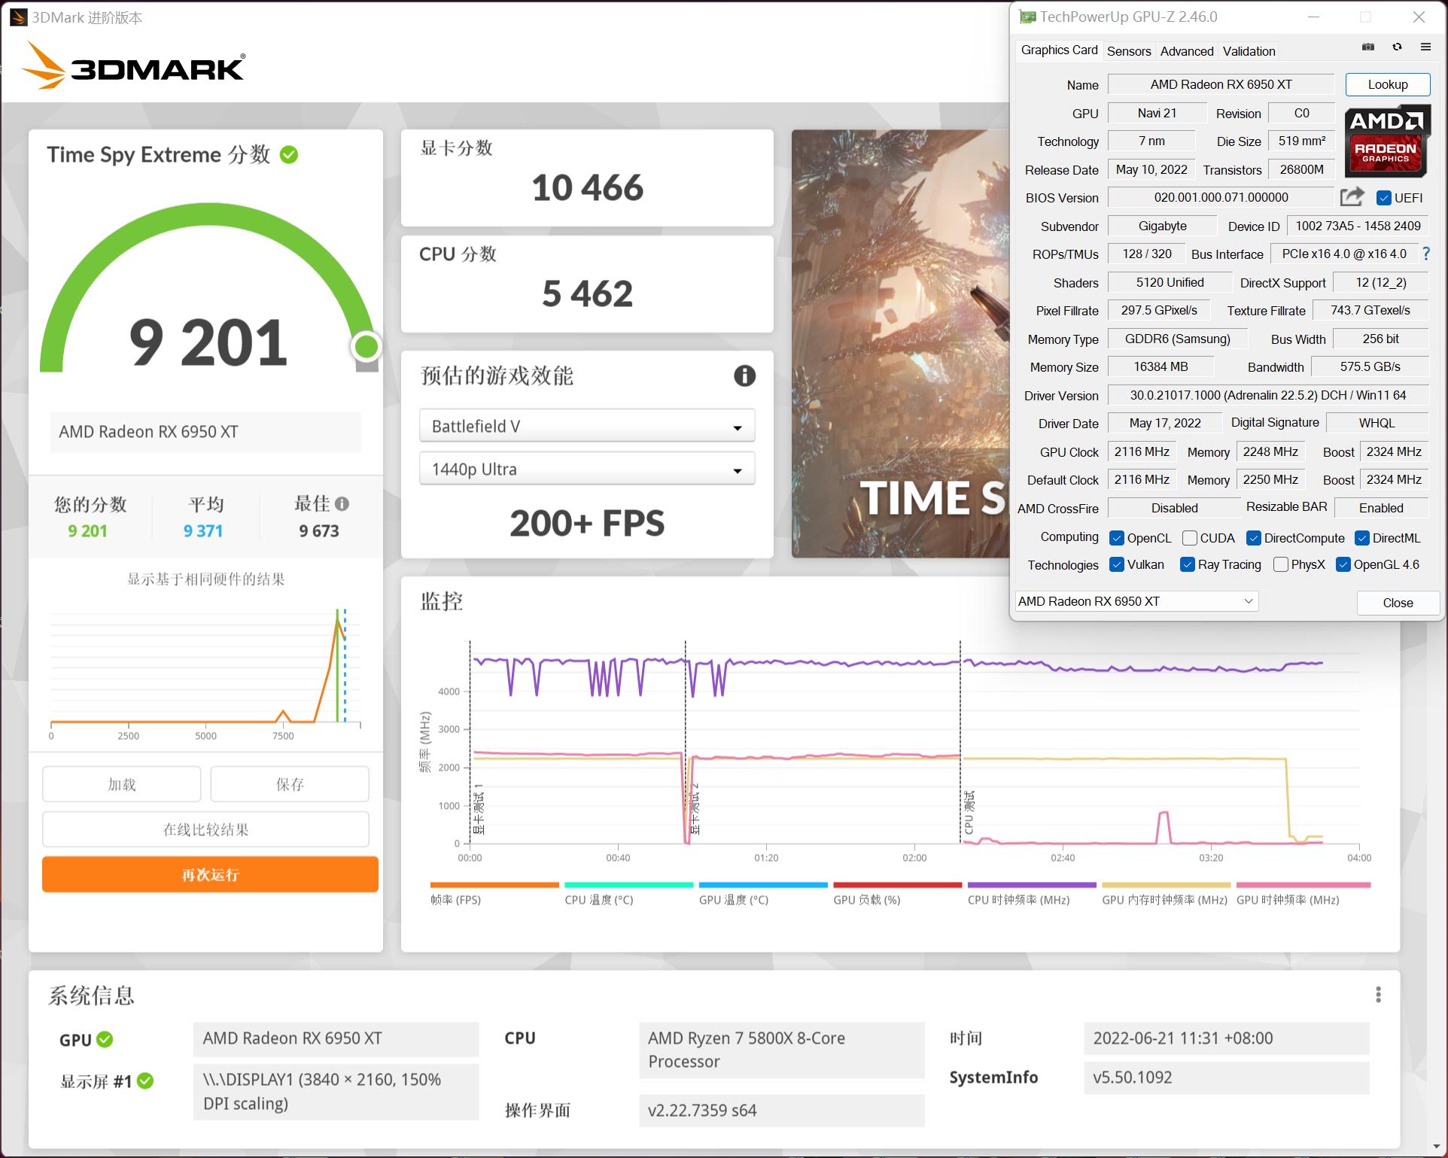Screen dimensions: 1448x1158
Task: Switch to the Validation tab
Action: click(x=1248, y=50)
